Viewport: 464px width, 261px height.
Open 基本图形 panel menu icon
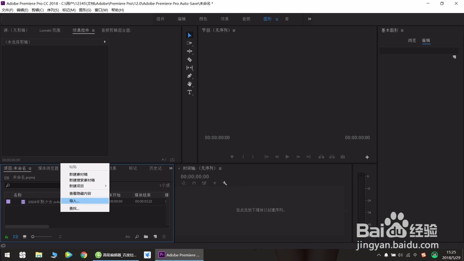[402, 31]
